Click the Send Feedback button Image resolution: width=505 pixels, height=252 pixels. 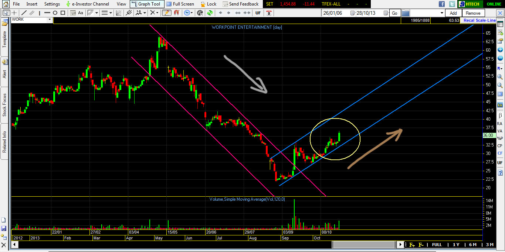[x=240, y=4]
